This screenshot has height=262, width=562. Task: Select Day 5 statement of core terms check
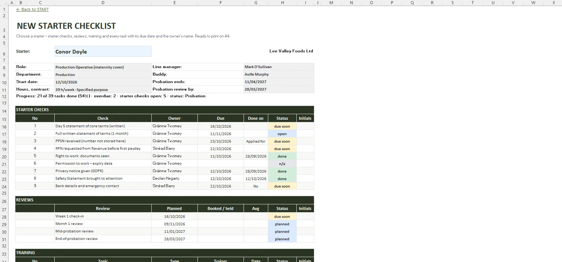point(103,126)
